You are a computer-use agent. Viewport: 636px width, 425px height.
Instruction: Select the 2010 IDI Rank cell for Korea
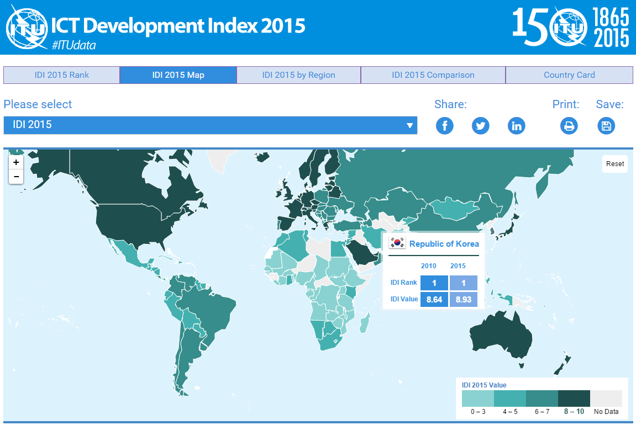click(x=434, y=283)
